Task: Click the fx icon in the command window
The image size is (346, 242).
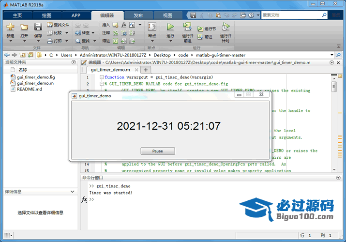Action: tap(84, 199)
